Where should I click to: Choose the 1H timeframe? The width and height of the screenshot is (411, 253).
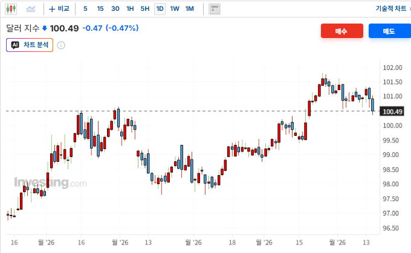click(x=130, y=9)
